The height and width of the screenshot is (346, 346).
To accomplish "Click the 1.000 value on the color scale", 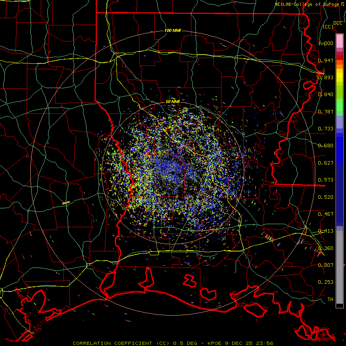I will pyautogui.click(x=326, y=43).
